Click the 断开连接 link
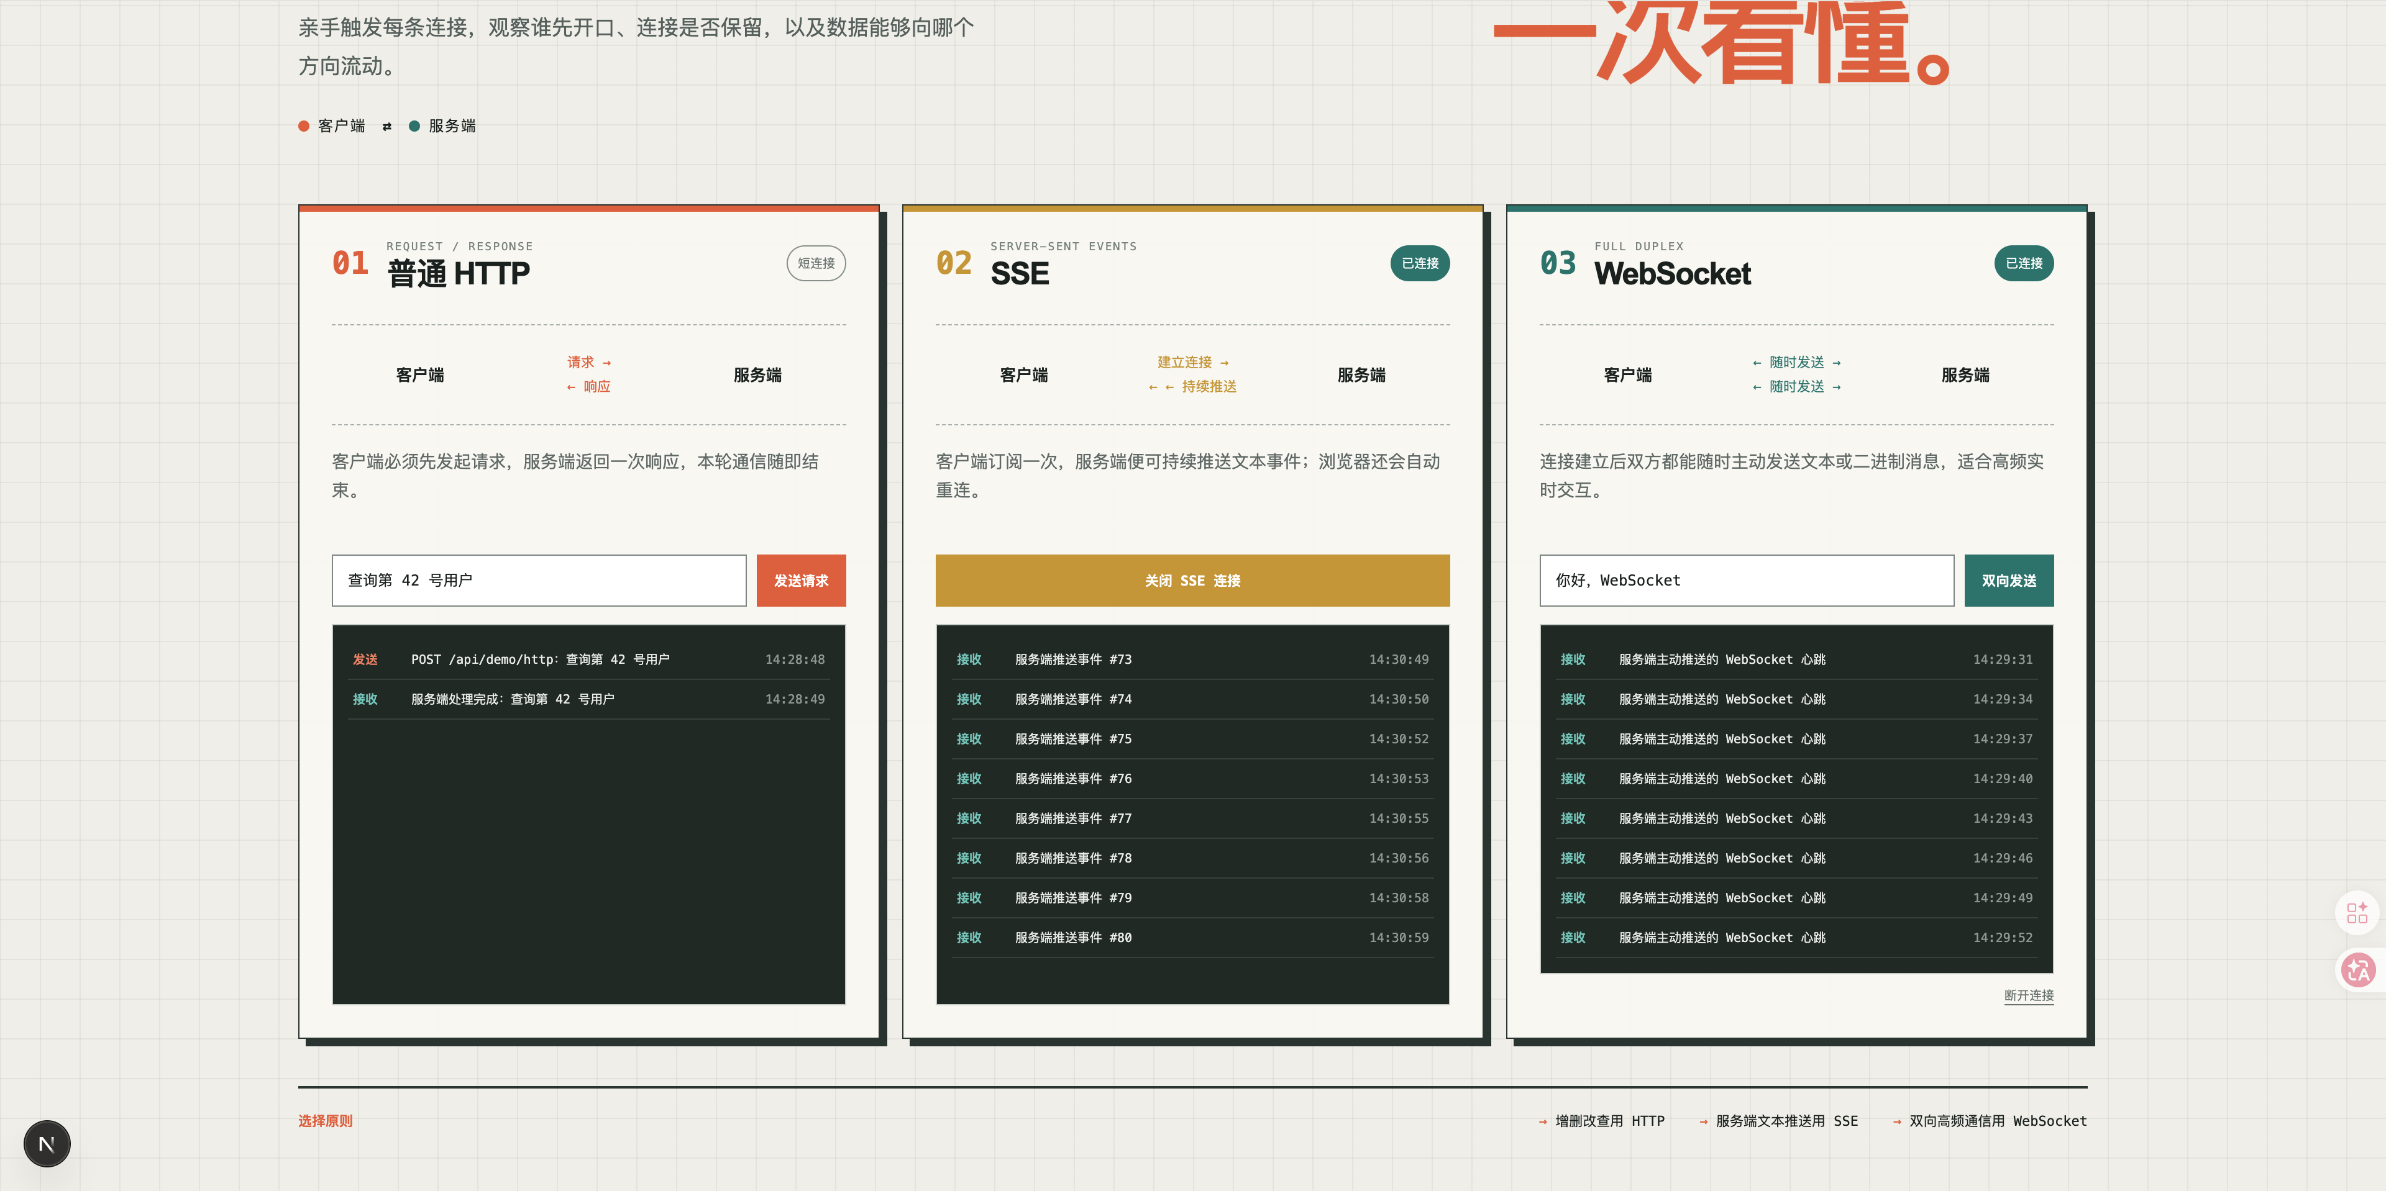 tap(2029, 996)
